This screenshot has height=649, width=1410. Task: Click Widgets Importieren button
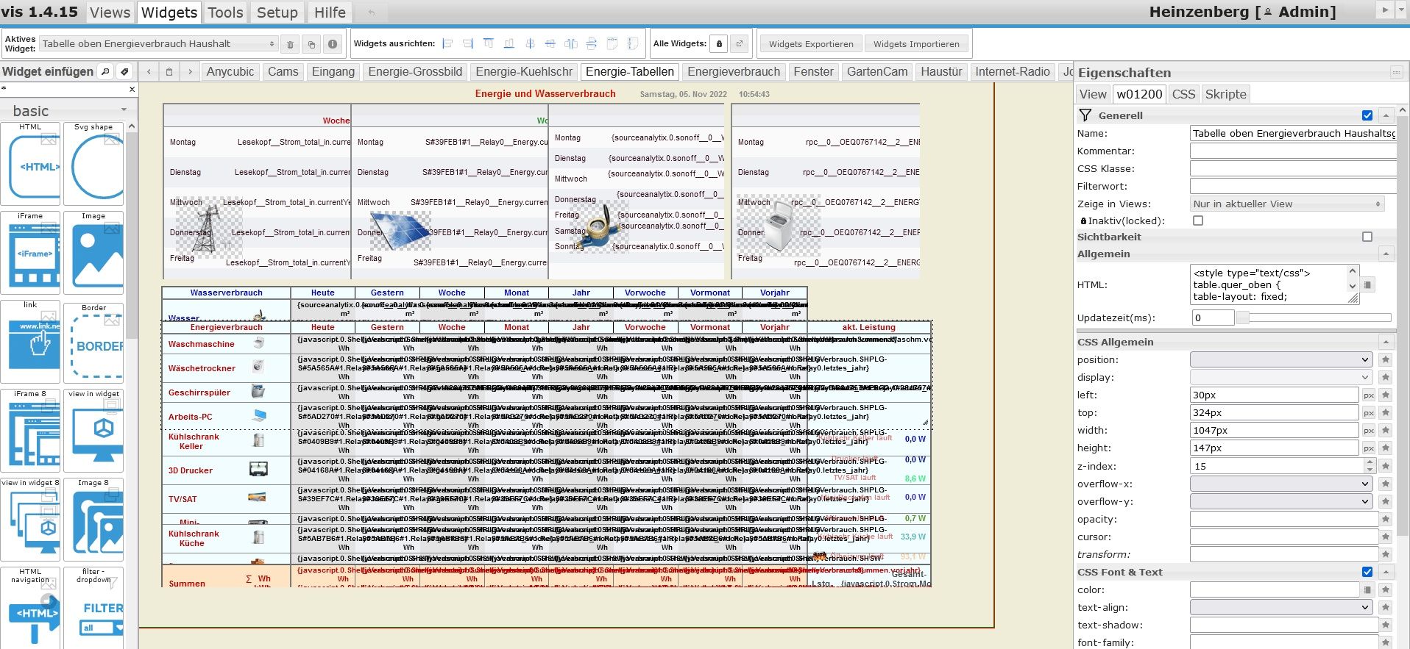[916, 44]
